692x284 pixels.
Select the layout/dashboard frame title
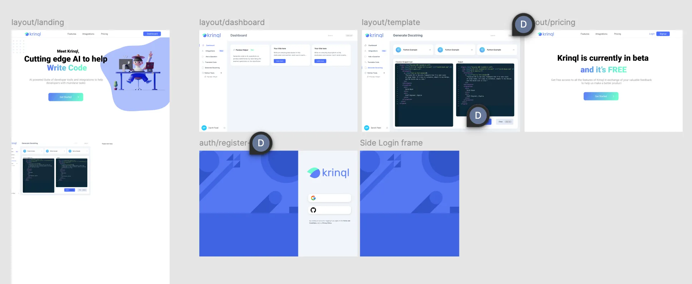(232, 22)
